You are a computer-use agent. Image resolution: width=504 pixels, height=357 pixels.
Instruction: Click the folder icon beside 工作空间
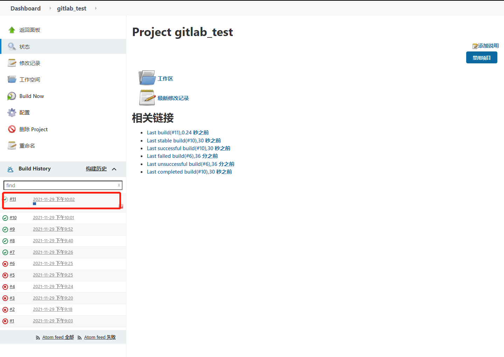pos(12,79)
